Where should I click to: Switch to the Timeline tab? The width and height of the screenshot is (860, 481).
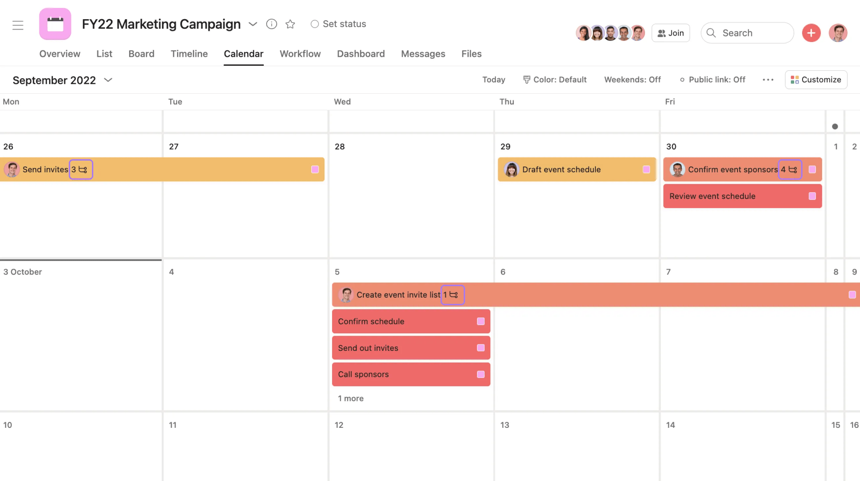coord(189,54)
